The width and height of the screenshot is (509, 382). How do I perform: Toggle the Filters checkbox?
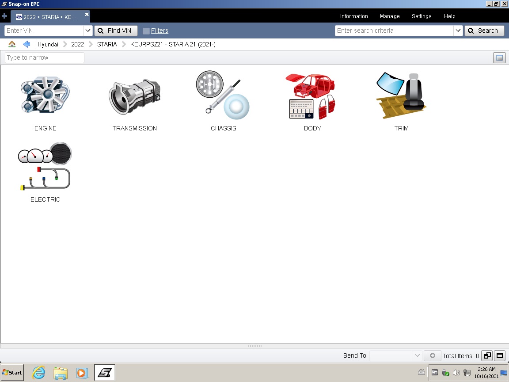tap(146, 31)
